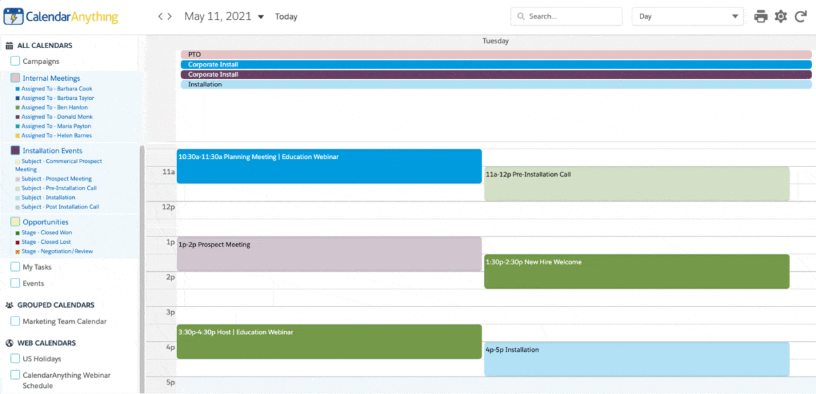Open the settings gear icon

coord(781,16)
